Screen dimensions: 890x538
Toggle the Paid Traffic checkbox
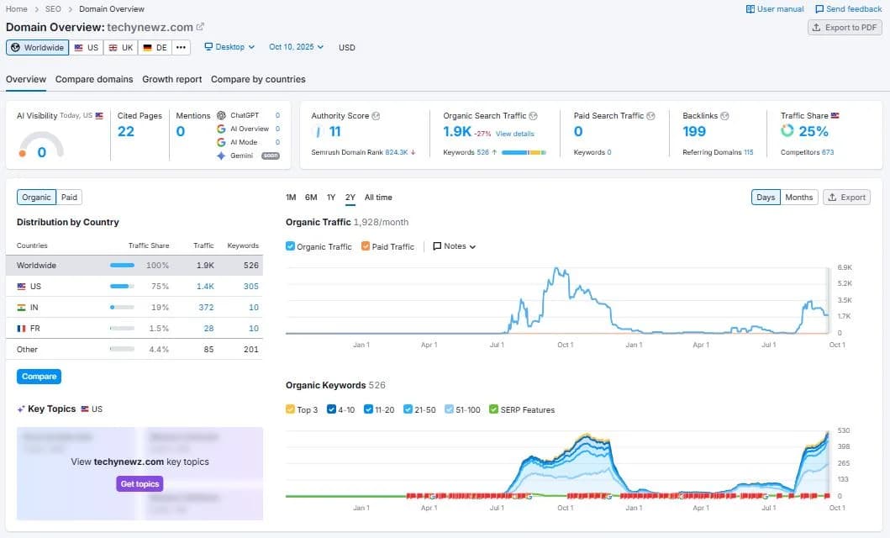(x=366, y=246)
